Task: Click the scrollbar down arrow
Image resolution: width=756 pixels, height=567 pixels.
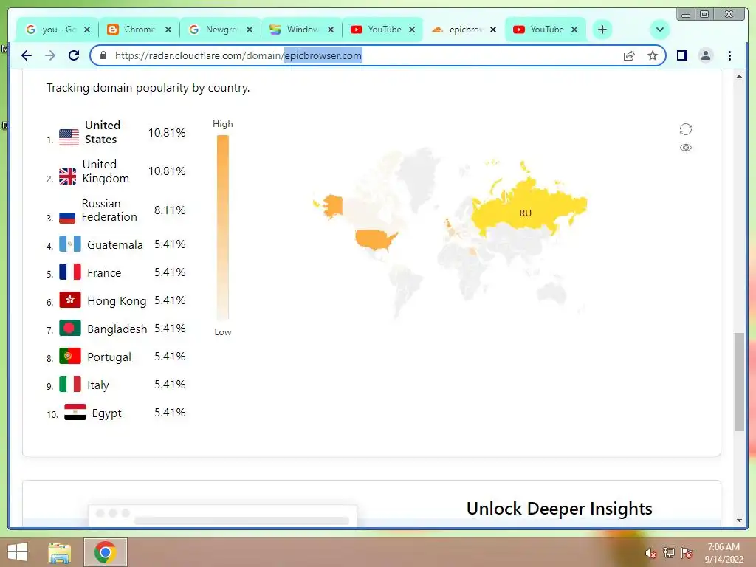Action: 739,520
